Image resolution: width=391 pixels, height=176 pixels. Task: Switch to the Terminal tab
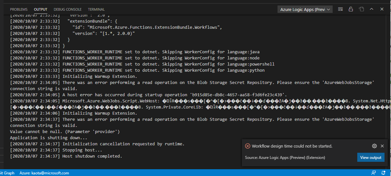(96, 9)
